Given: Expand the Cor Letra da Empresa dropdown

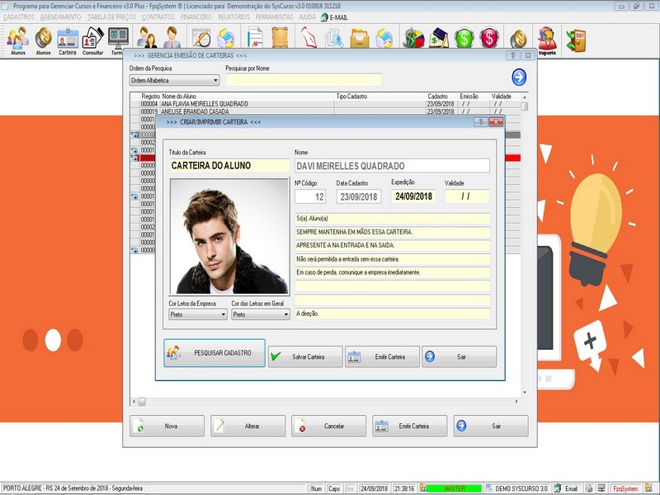Looking at the screenshot, I should pos(198,314).
